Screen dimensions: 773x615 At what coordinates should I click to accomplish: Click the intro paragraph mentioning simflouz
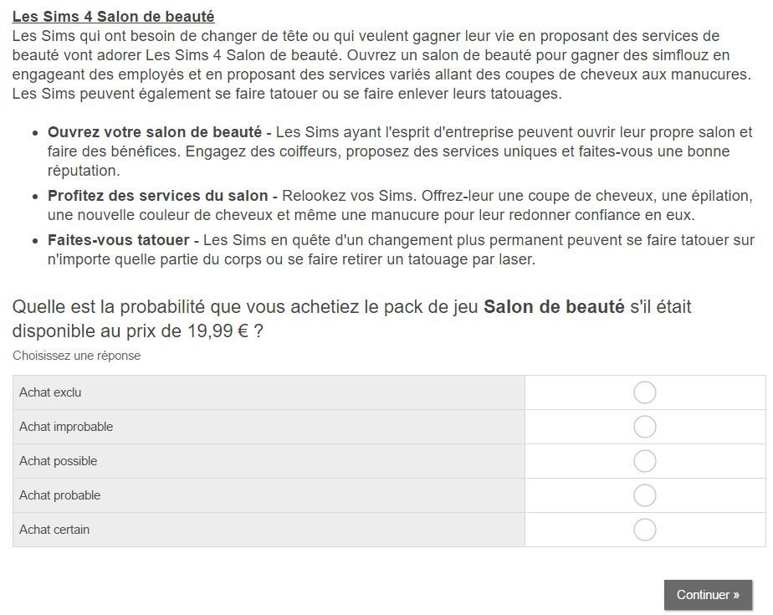382,64
